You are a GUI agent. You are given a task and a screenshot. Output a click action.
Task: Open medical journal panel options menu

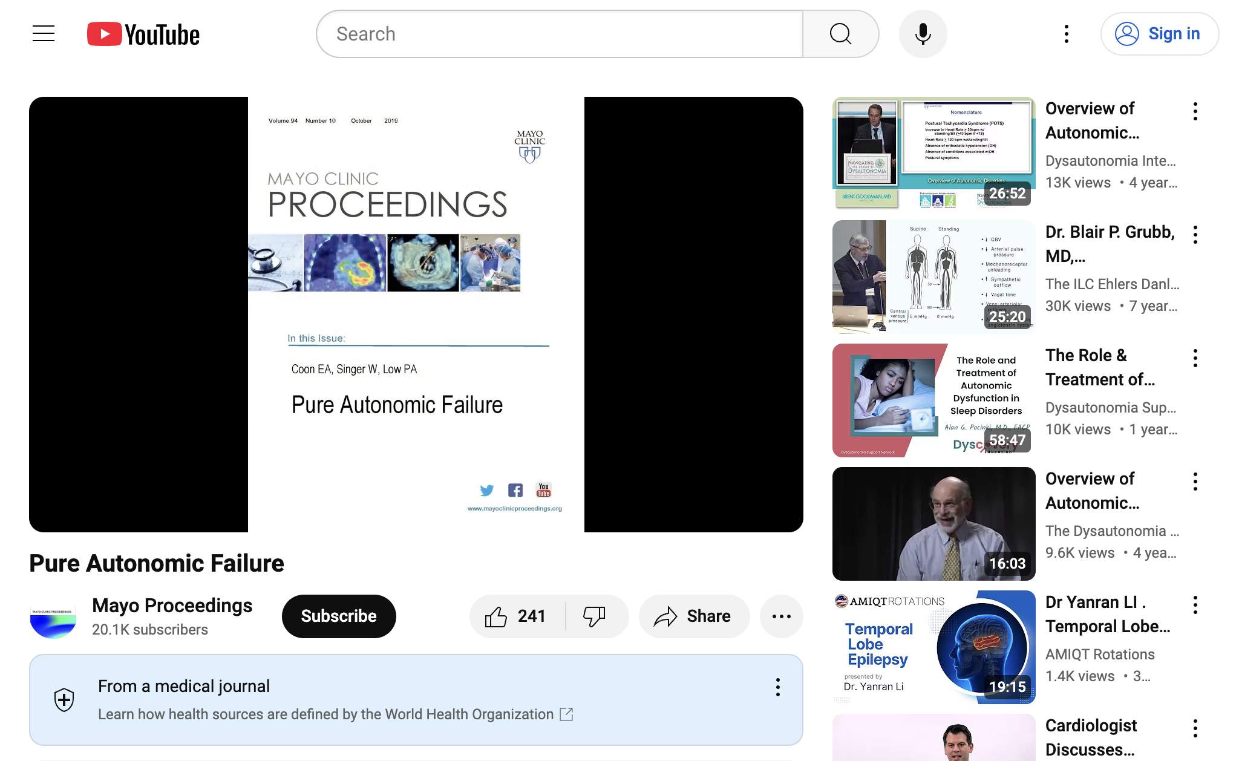778,687
